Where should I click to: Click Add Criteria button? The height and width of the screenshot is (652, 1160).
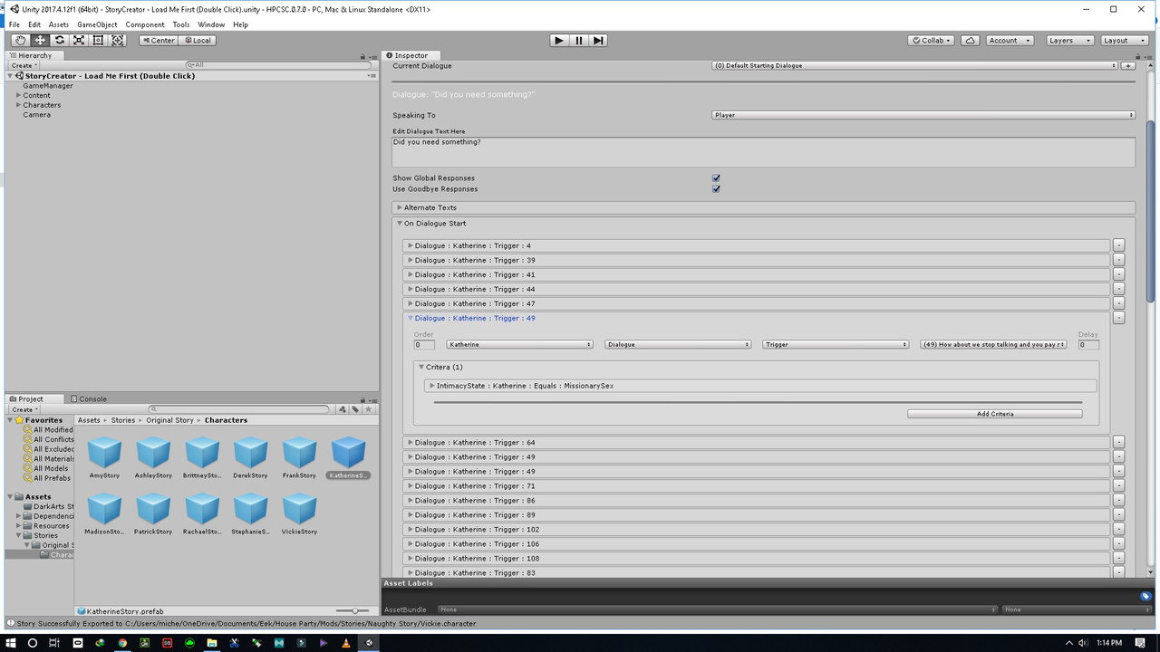point(995,414)
